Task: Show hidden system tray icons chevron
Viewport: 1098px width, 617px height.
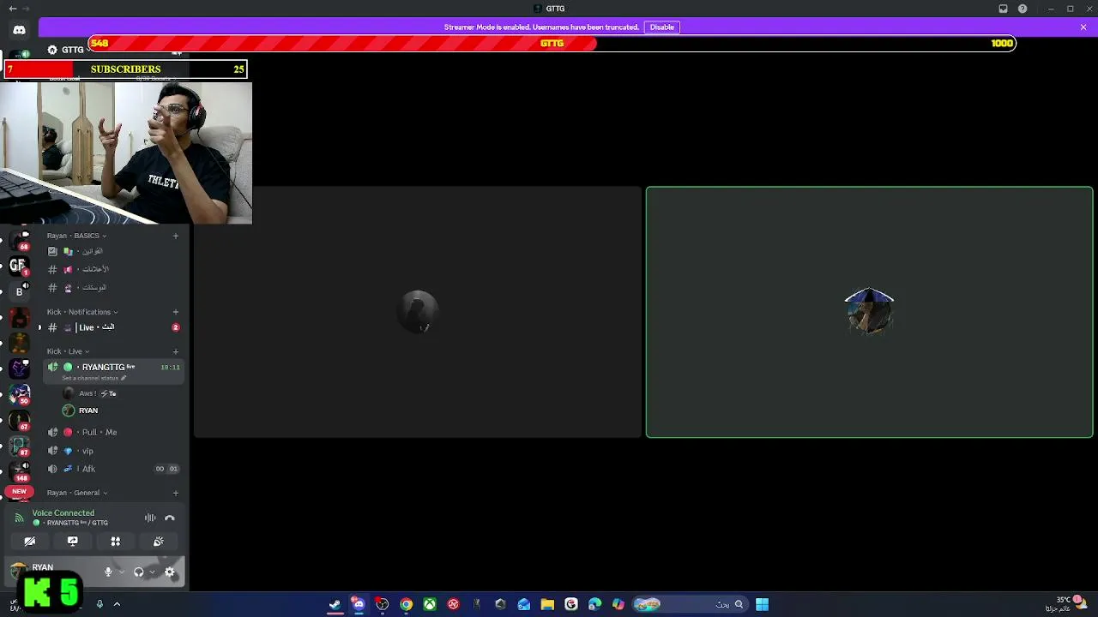Action: pyautogui.click(x=117, y=604)
